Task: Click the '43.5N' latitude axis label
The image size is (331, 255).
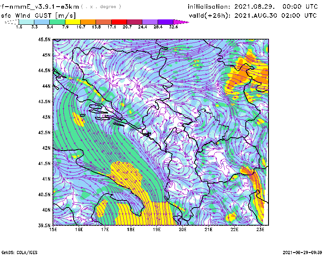Action: point(44,101)
